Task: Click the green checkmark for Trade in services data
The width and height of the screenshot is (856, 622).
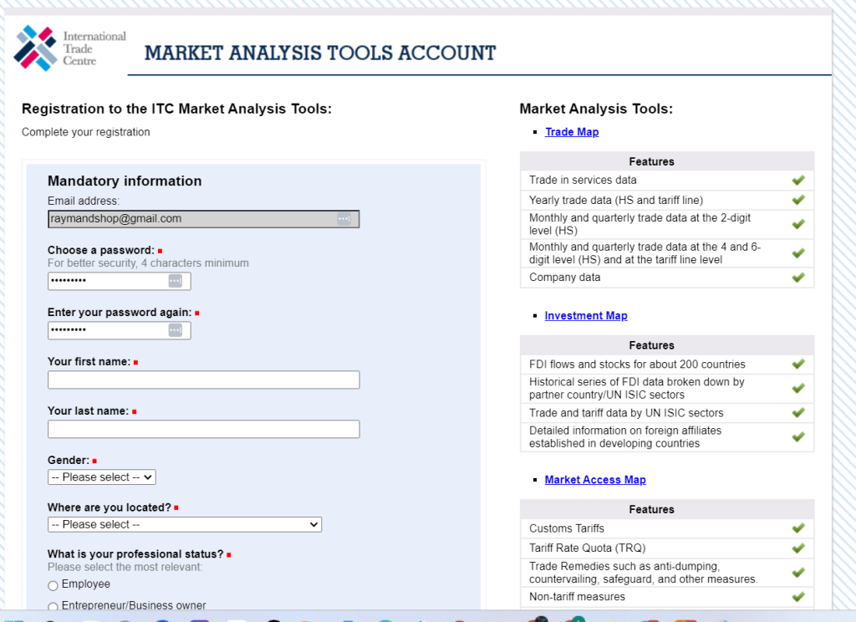Action: tap(798, 181)
